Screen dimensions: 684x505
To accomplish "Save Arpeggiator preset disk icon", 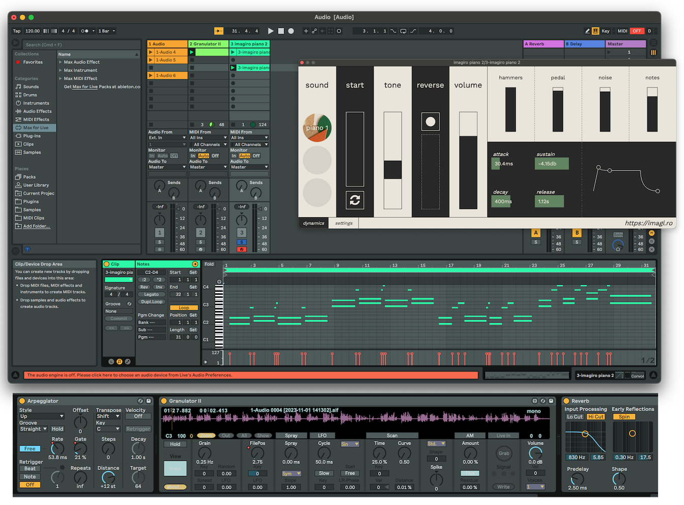I will pyautogui.click(x=148, y=401).
